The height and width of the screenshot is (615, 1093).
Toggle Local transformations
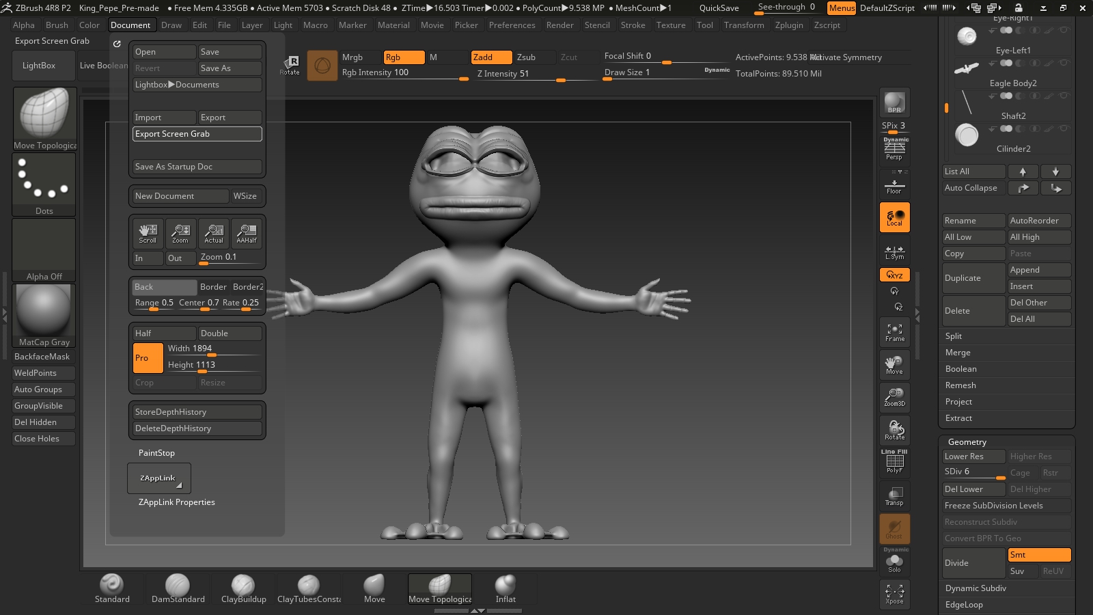pos(894,217)
